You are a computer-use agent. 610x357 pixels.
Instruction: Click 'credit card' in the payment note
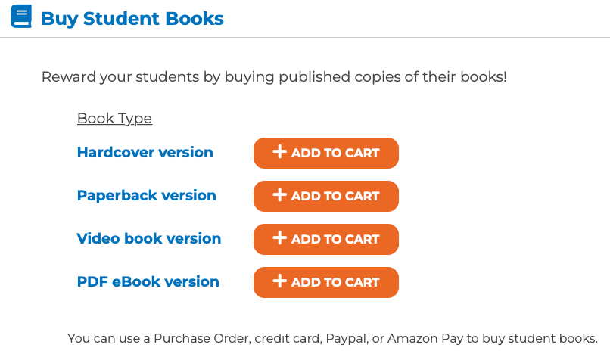288,338
